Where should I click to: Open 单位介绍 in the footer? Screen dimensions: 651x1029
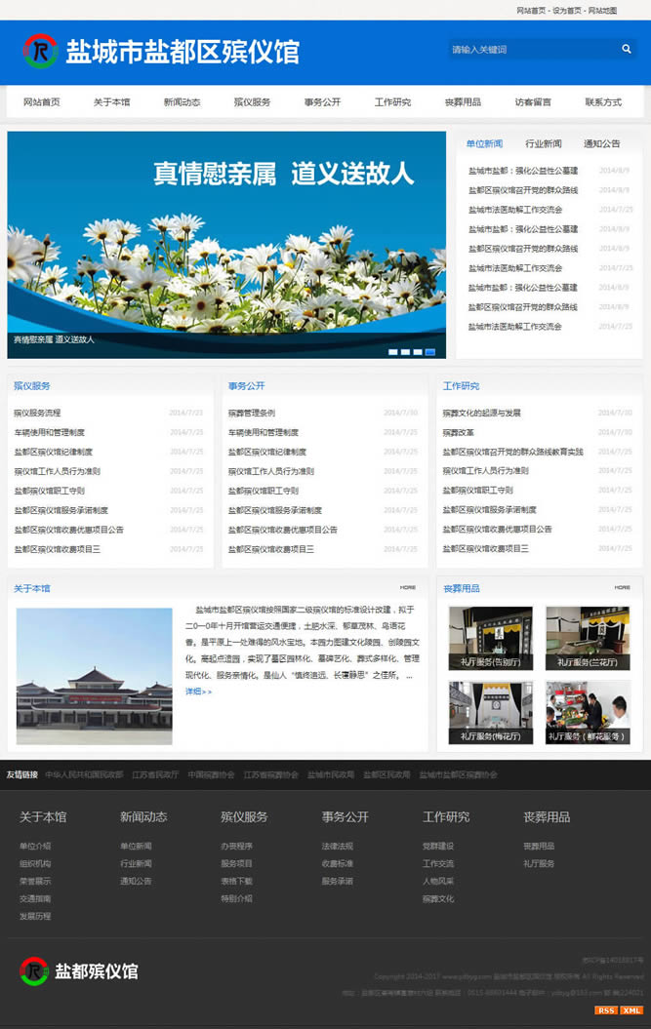click(x=35, y=846)
